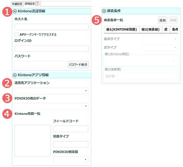Collapse the 検索条件 section chevron
The image size is (183, 167).
coord(104,11)
